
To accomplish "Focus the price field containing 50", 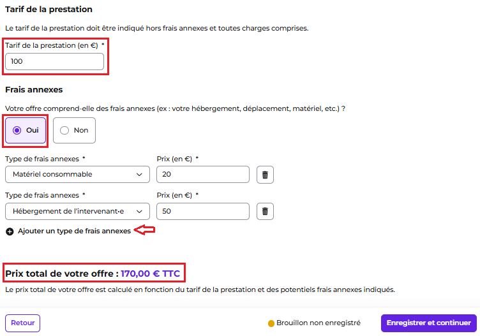I will (x=203, y=211).
